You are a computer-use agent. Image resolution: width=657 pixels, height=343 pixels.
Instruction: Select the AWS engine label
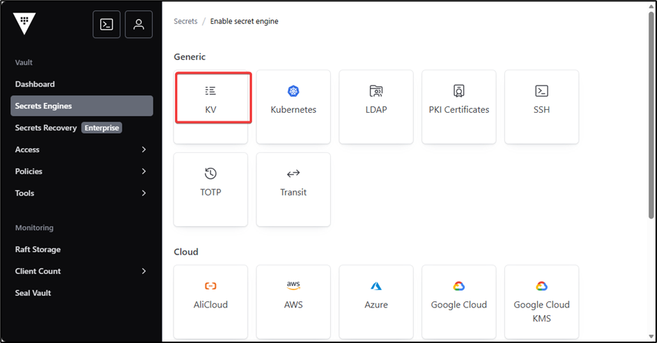[293, 305]
